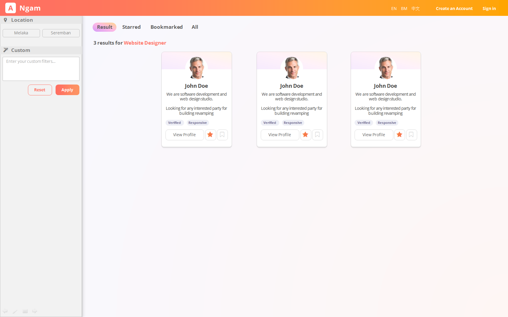Show the All tab
Viewport: 508px width, 317px height.
pyautogui.click(x=195, y=27)
